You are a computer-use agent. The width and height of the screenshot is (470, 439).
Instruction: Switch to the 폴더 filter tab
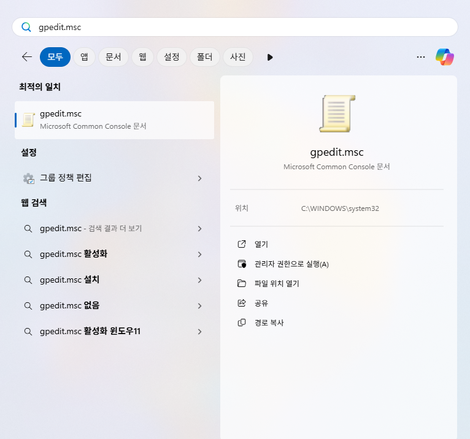coord(205,57)
